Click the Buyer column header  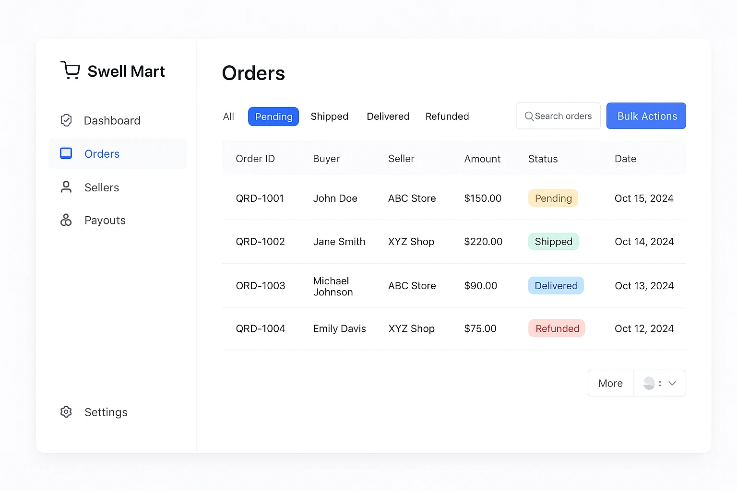tap(326, 159)
